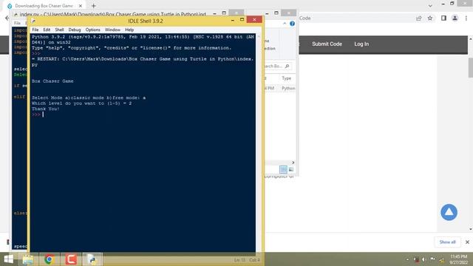Open Chrome from taskbar

[50, 259]
